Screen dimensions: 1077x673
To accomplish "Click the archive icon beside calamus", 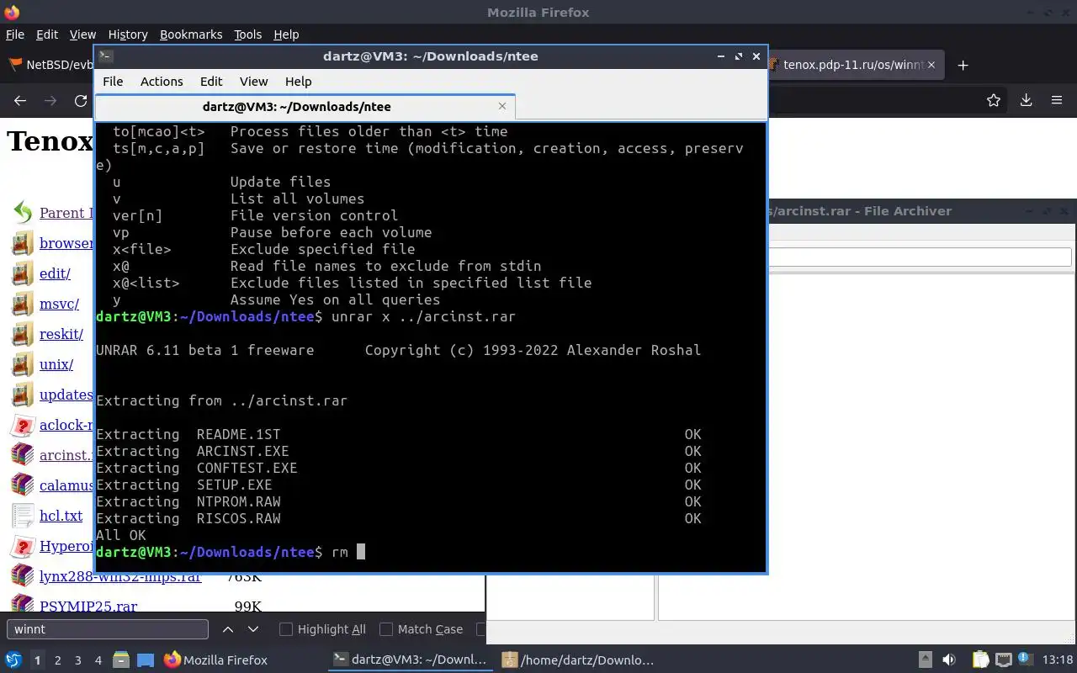I will pyautogui.click(x=23, y=485).
